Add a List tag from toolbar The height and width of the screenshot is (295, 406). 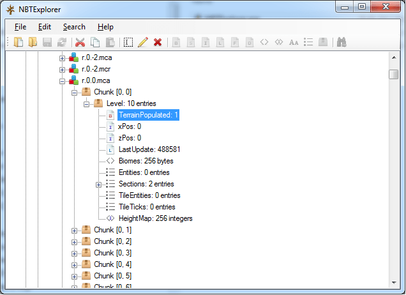[308, 42]
